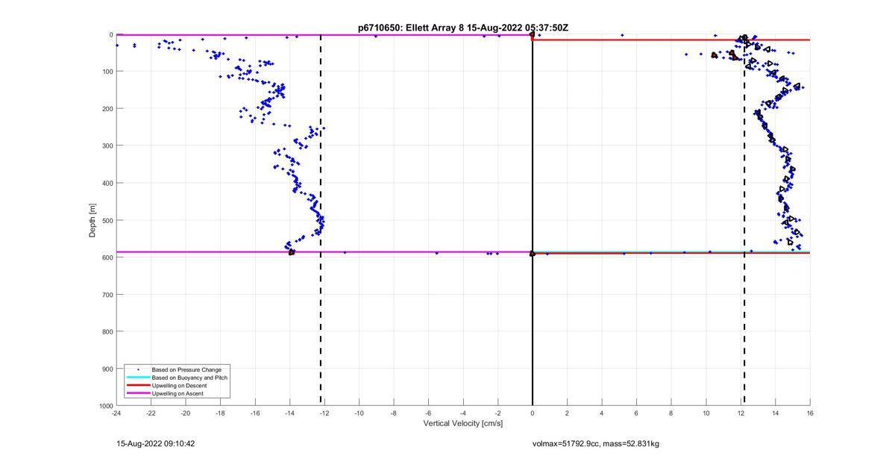Viewport: 895px width, 456px height.
Task: Click the "500" depth tick label
Action: click(x=107, y=220)
